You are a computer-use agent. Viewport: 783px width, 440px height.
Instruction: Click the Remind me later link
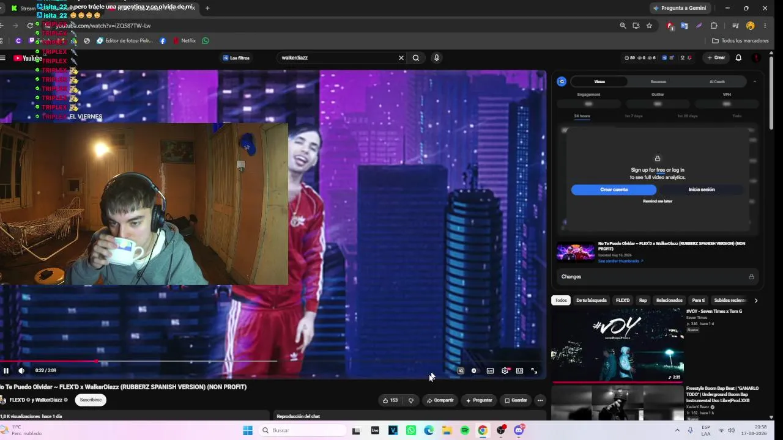(658, 201)
